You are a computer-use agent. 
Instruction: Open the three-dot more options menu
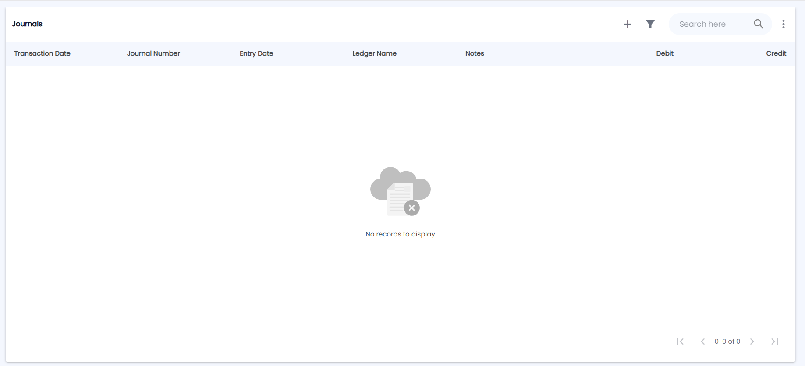click(x=784, y=24)
